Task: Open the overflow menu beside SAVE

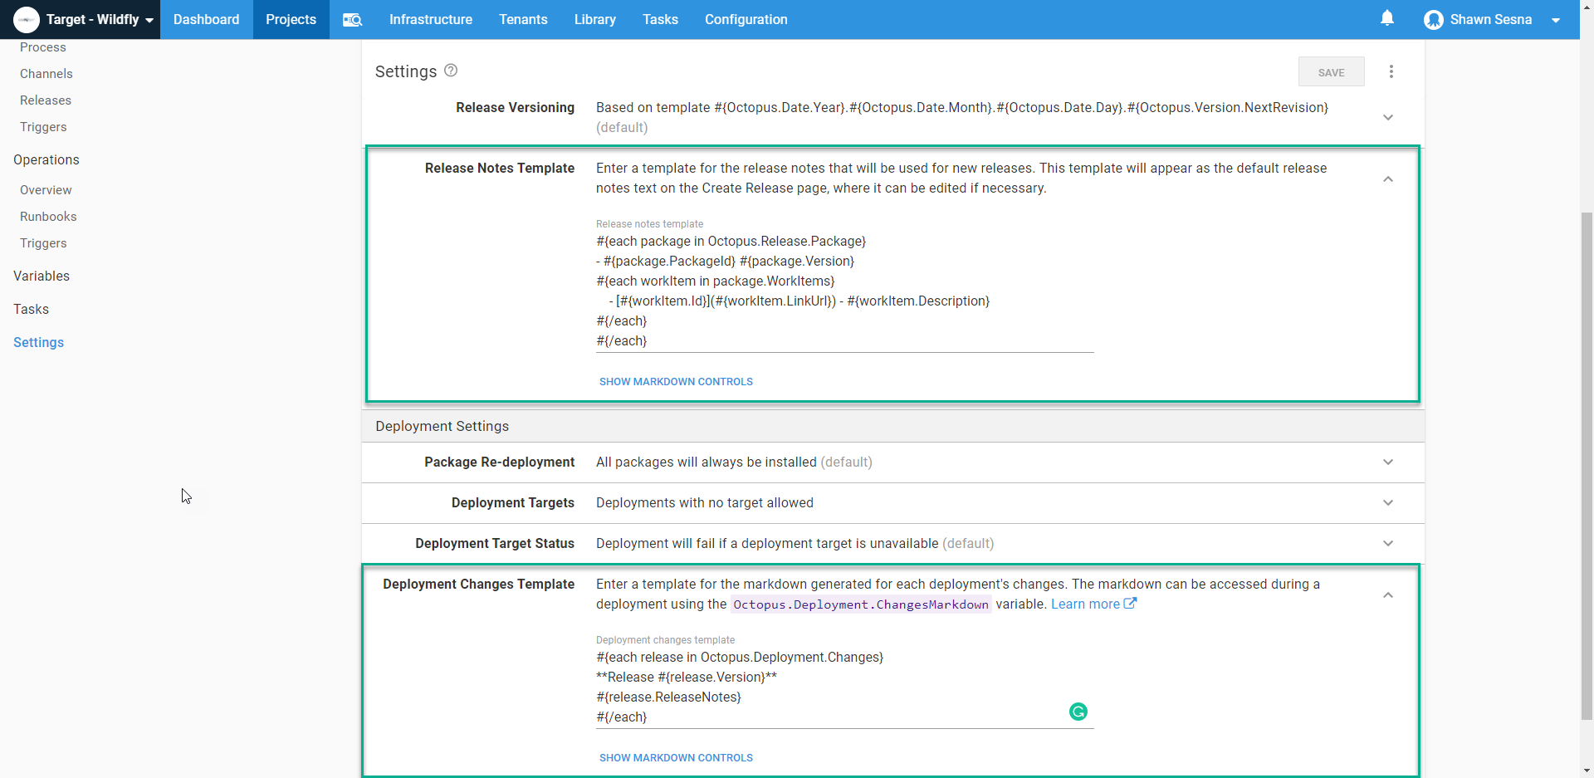Action: (x=1391, y=71)
